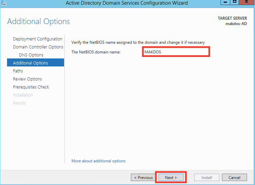Go to Deployment Configuration step
Viewport: 255px width, 185px height.
pos(38,39)
